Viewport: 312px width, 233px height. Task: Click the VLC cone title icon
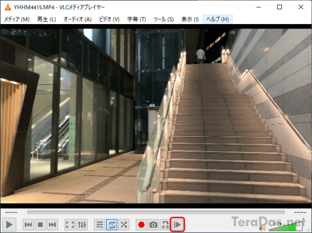(8, 7)
